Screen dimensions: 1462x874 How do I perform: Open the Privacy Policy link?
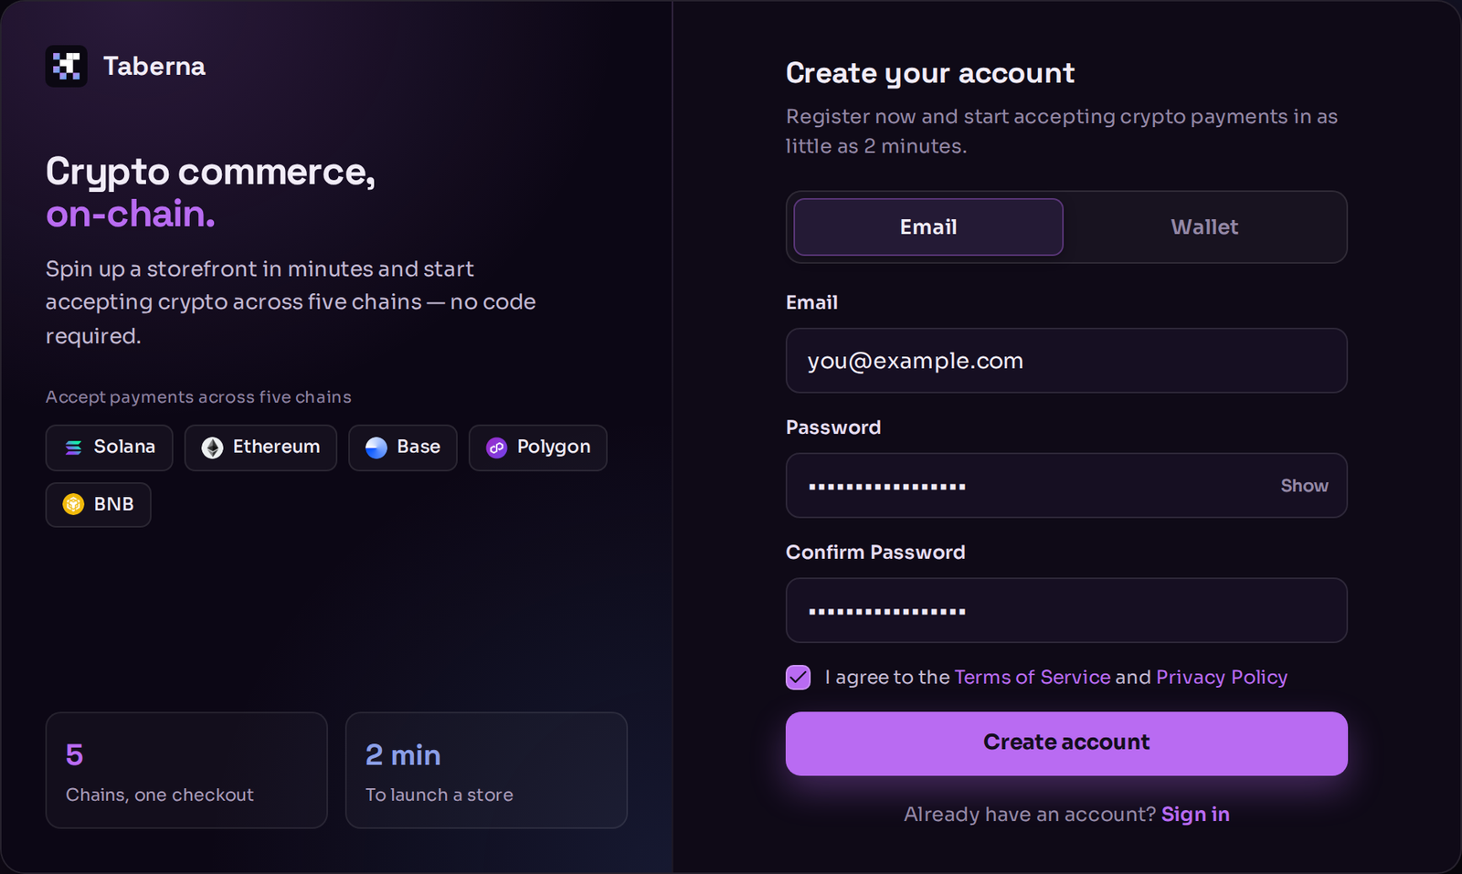tap(1222, 677)
